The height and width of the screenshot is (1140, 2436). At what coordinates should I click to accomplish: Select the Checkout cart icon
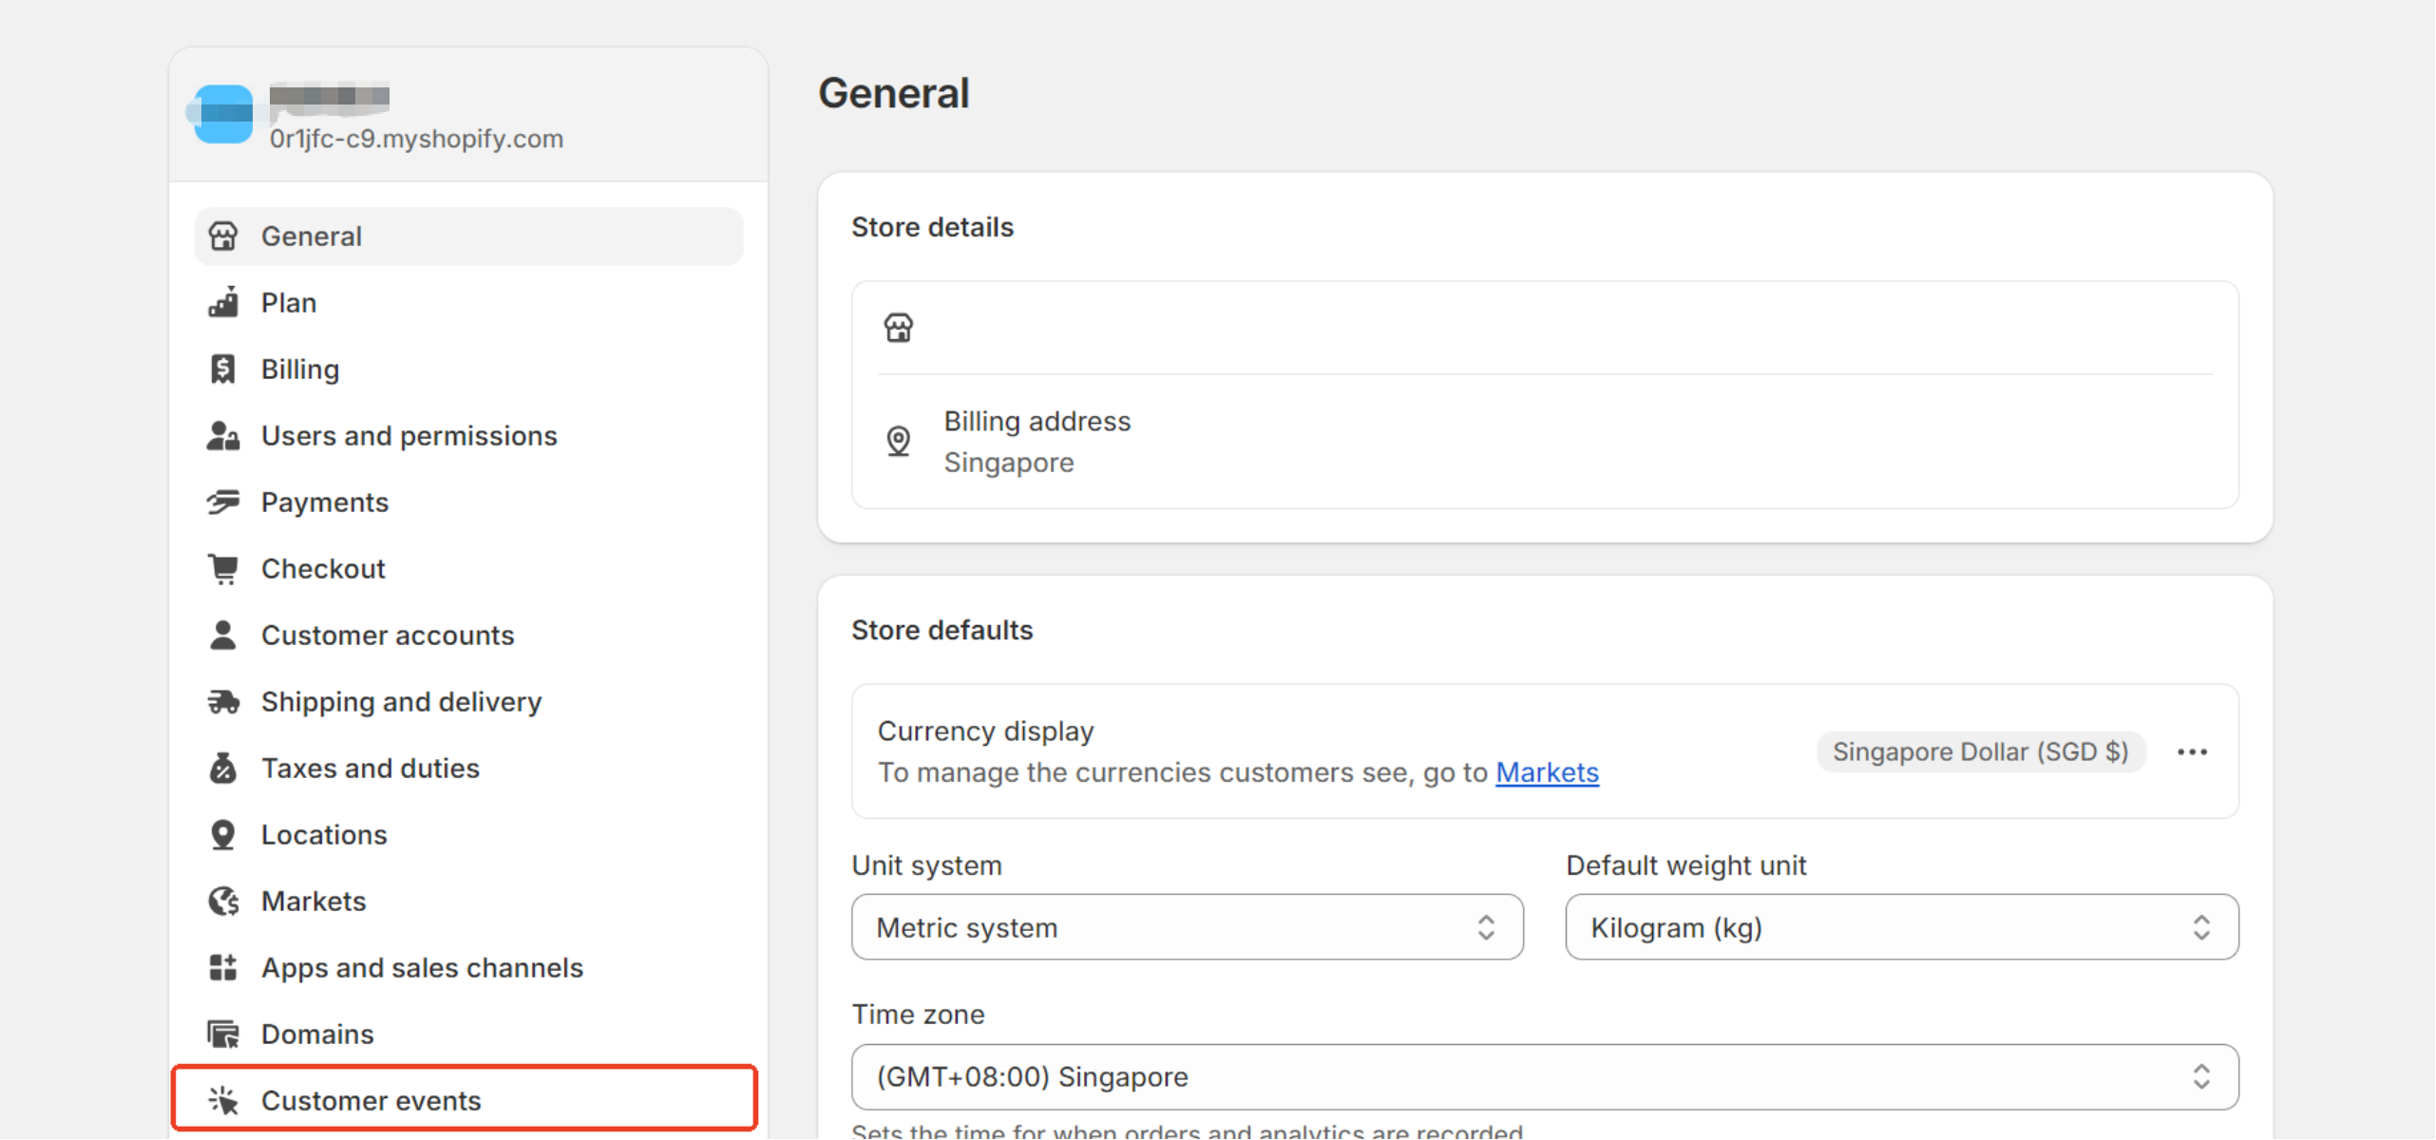click(x=224, y=567)
